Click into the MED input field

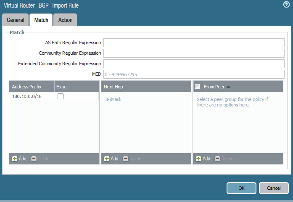(x=194, y=74)
